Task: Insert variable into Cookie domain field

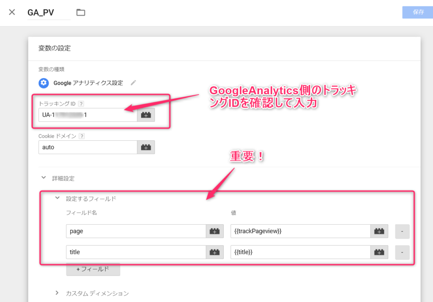Action: (x=146, y=147)
